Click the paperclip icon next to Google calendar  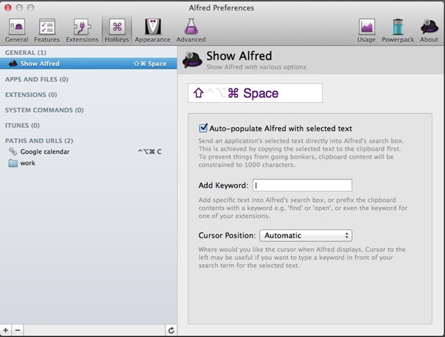[13, 151]
